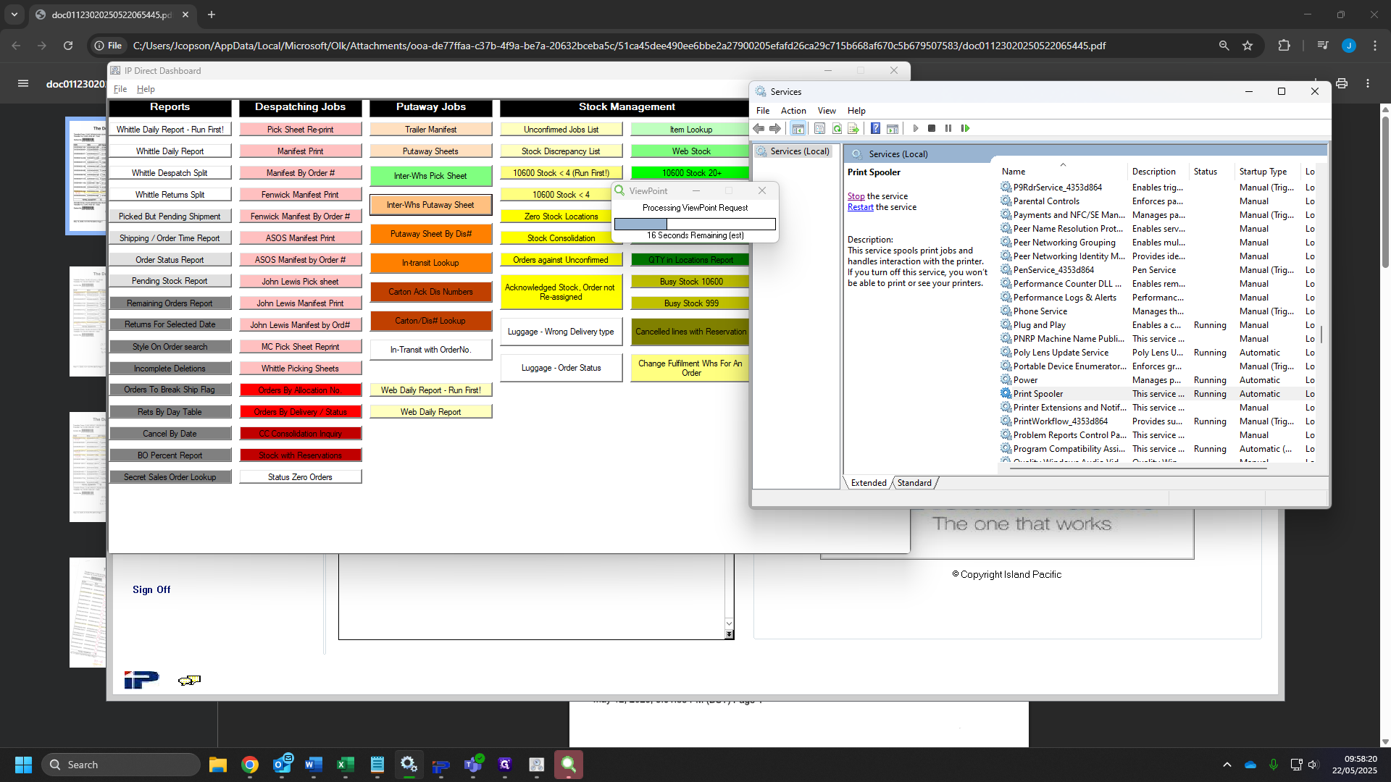The height and width of the screenshot is (782, 1391).
Task: Open the View menu in Services window
Action: (827, 111)
